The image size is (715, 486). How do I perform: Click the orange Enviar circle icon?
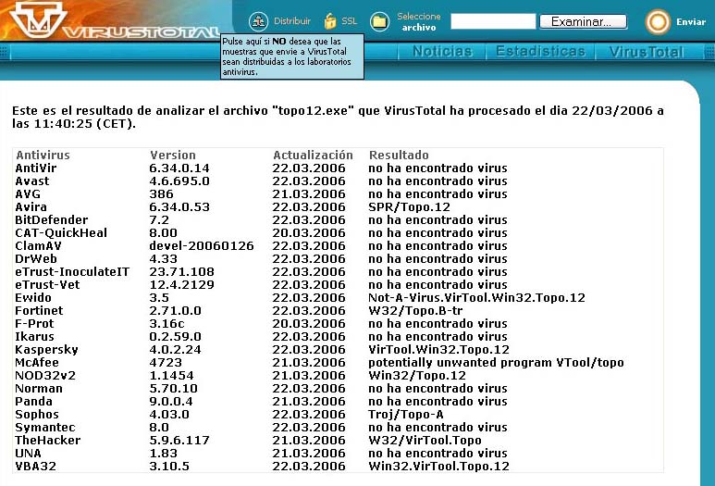(x=658, y=21)
